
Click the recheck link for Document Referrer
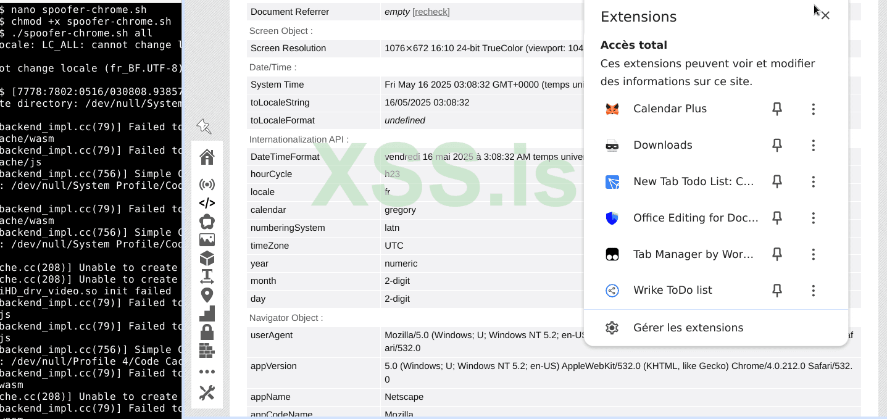click(x=430, y=12)
